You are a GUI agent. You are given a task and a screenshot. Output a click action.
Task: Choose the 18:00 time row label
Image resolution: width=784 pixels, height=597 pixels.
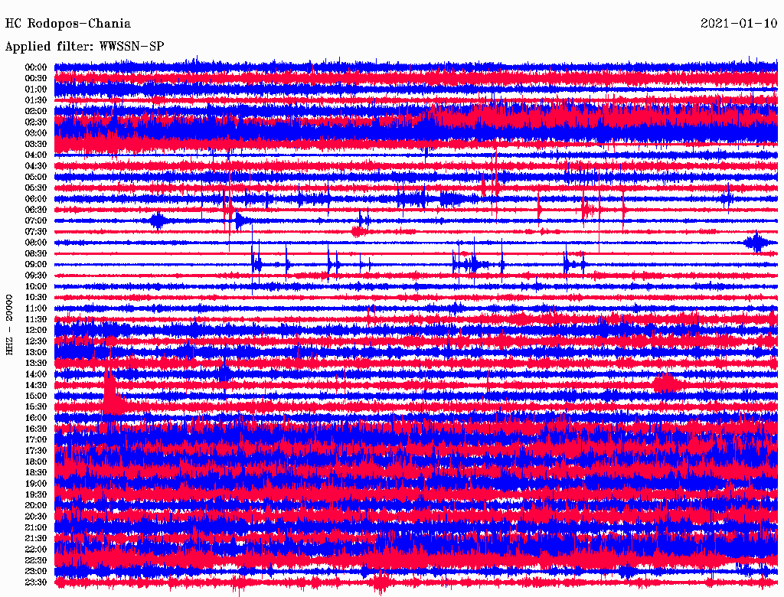click(x=36, y=462)
